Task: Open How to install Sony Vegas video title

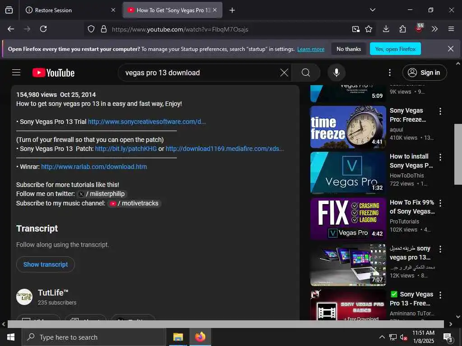Action: coord(411,161)
